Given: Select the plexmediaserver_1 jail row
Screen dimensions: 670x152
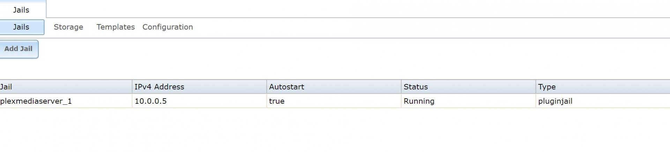Looking at the screenshot, I should pyautogui.click(x=335, y=101).
